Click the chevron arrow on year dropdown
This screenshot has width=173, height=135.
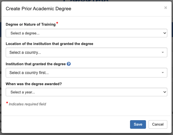click(164, 92)
